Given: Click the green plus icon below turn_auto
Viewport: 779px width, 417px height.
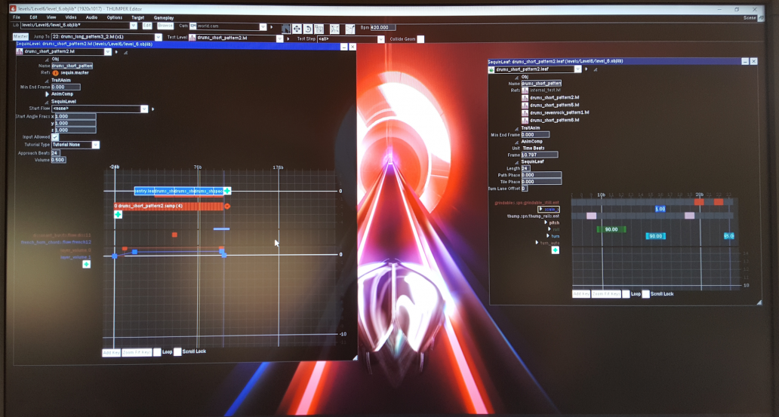Looking at the screenshot, I should click(555, 250).
